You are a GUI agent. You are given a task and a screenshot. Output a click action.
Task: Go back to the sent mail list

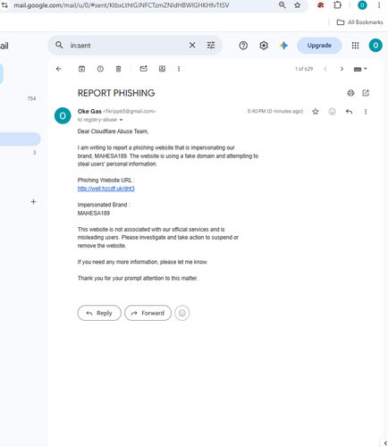[59, 69]
